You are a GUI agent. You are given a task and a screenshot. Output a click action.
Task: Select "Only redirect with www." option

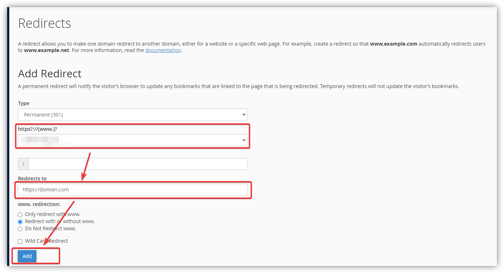pyautogui.click(x=20, y=215)
